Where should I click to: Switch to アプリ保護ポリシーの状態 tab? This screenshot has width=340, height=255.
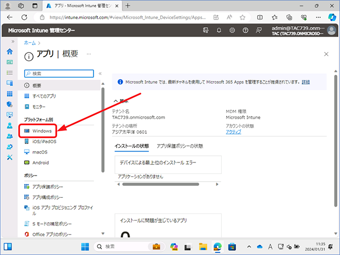(x=180, y=146)
